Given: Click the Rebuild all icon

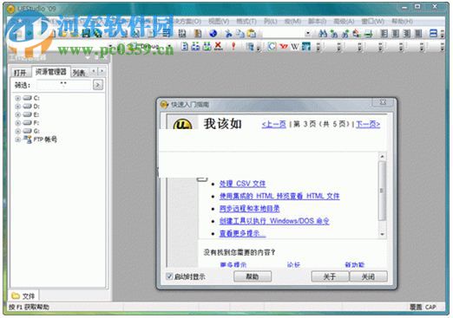Looking at the screenshot, I should click(x=207, y=46).
